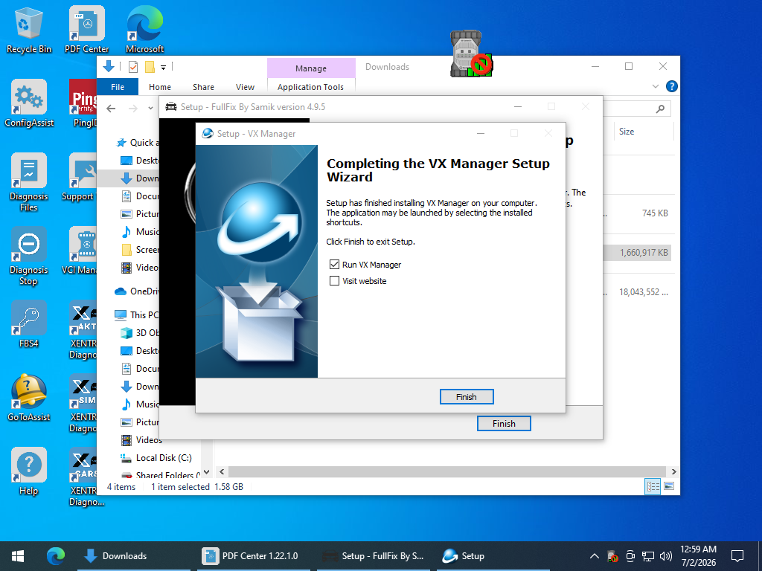Switch to Downloads taskbar window
Screen dimensions: 762x571
134,556
